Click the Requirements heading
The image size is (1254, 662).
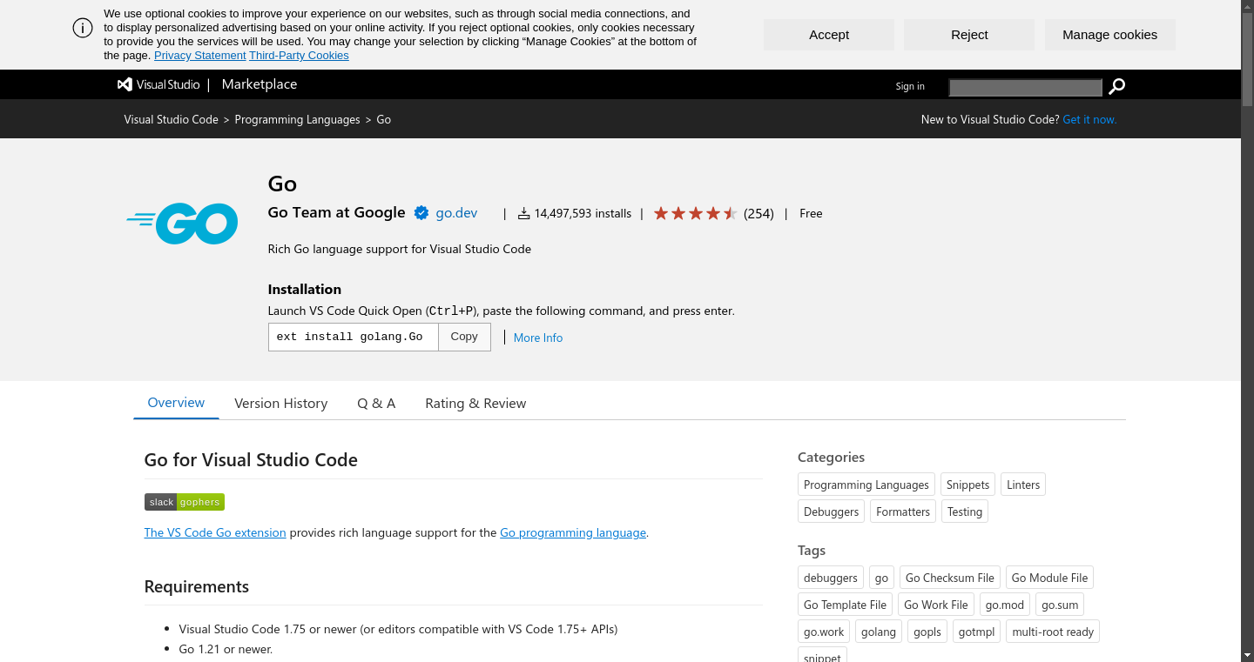[x=197, y=586]
